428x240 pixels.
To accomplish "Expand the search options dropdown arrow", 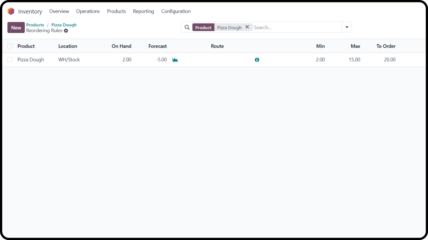I will point(347,27).
